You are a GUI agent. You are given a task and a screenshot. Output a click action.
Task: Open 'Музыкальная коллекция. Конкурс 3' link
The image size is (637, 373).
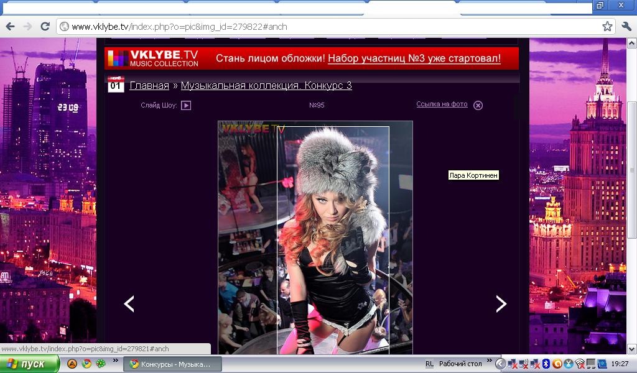click(266, 86)
